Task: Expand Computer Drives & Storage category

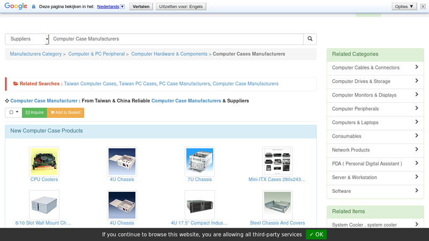Action: (375, 81)
